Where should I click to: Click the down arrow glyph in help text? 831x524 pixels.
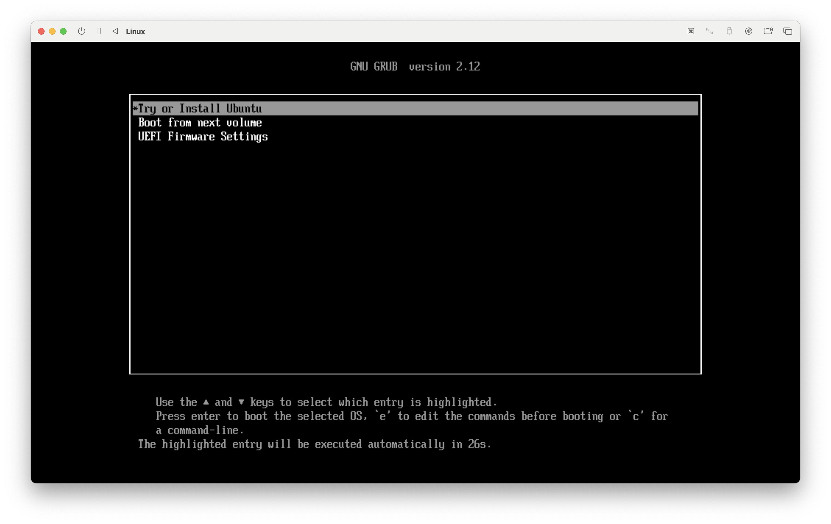(x=241, y=402)
